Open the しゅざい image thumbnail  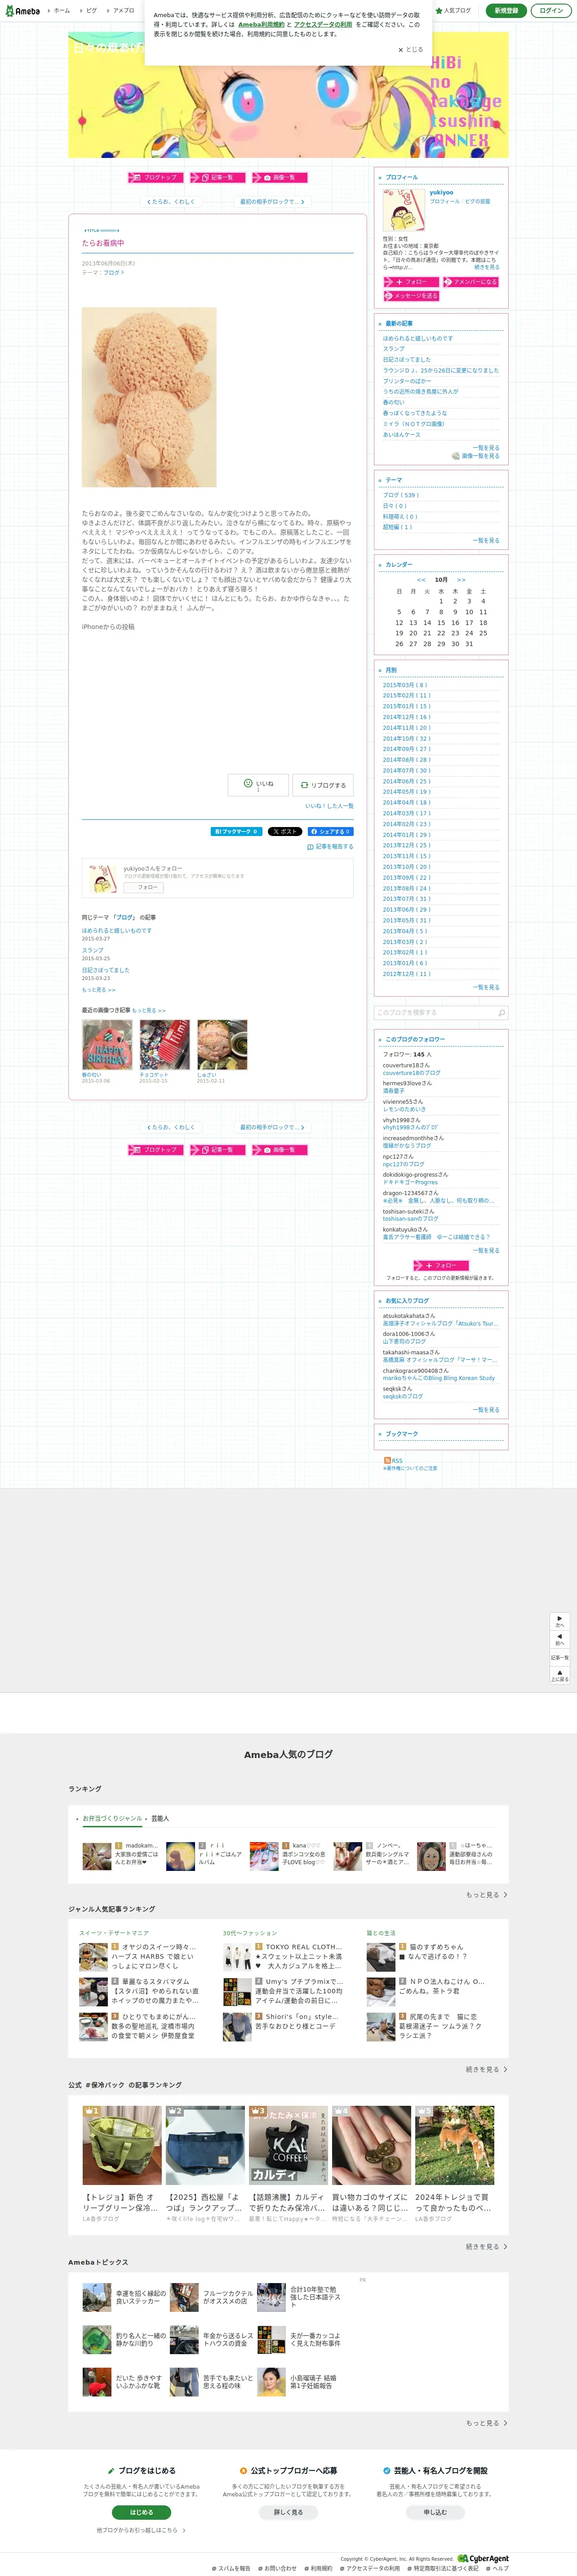point(222,1045)
